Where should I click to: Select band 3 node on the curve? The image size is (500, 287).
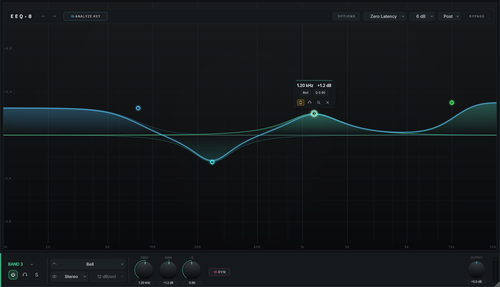(x=314, y=113)
